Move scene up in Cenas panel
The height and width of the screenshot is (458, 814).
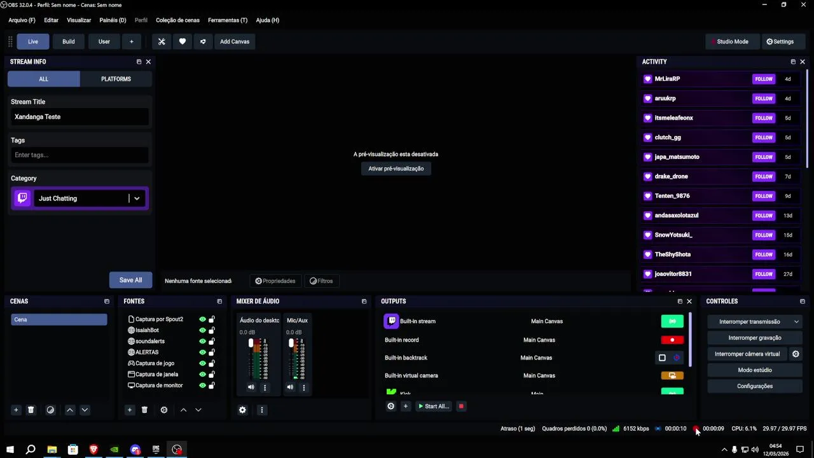[x=70, y=410]
